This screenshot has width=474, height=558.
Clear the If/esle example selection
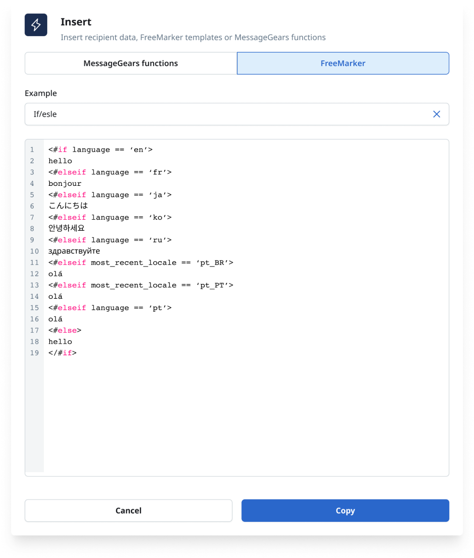(436, 114)
